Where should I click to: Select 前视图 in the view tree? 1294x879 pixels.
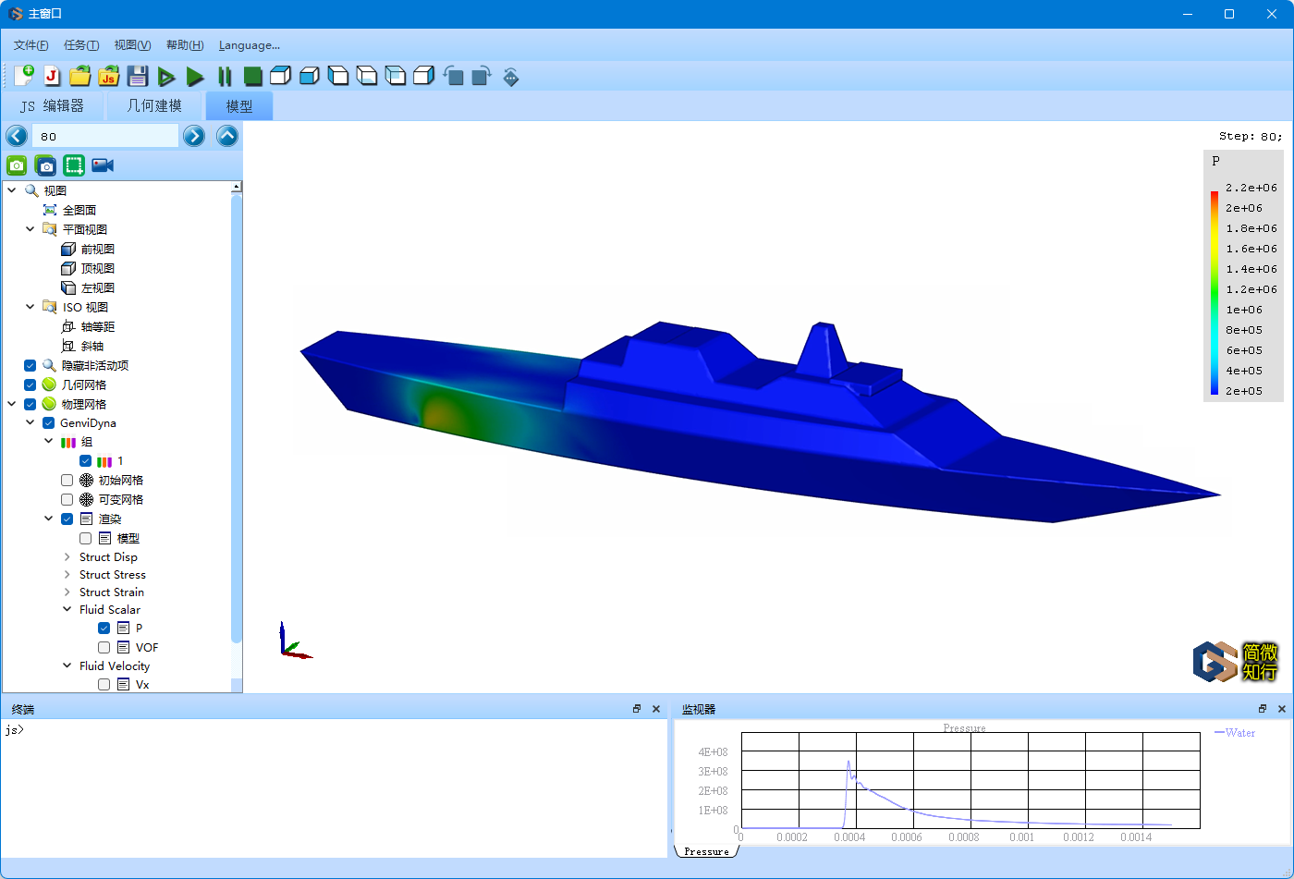(x=97, y=250)
